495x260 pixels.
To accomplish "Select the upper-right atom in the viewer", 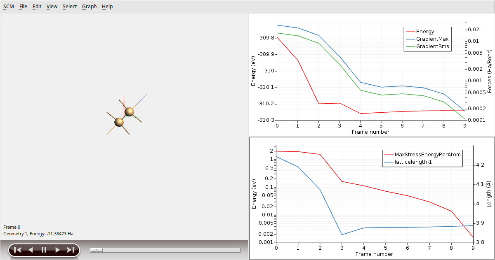I will [129, 111].
